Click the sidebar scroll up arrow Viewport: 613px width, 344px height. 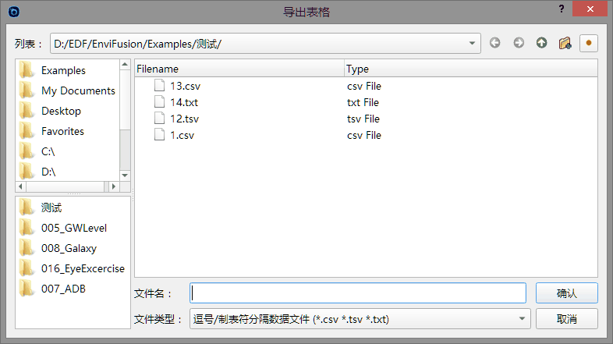(x=125, y=65)
